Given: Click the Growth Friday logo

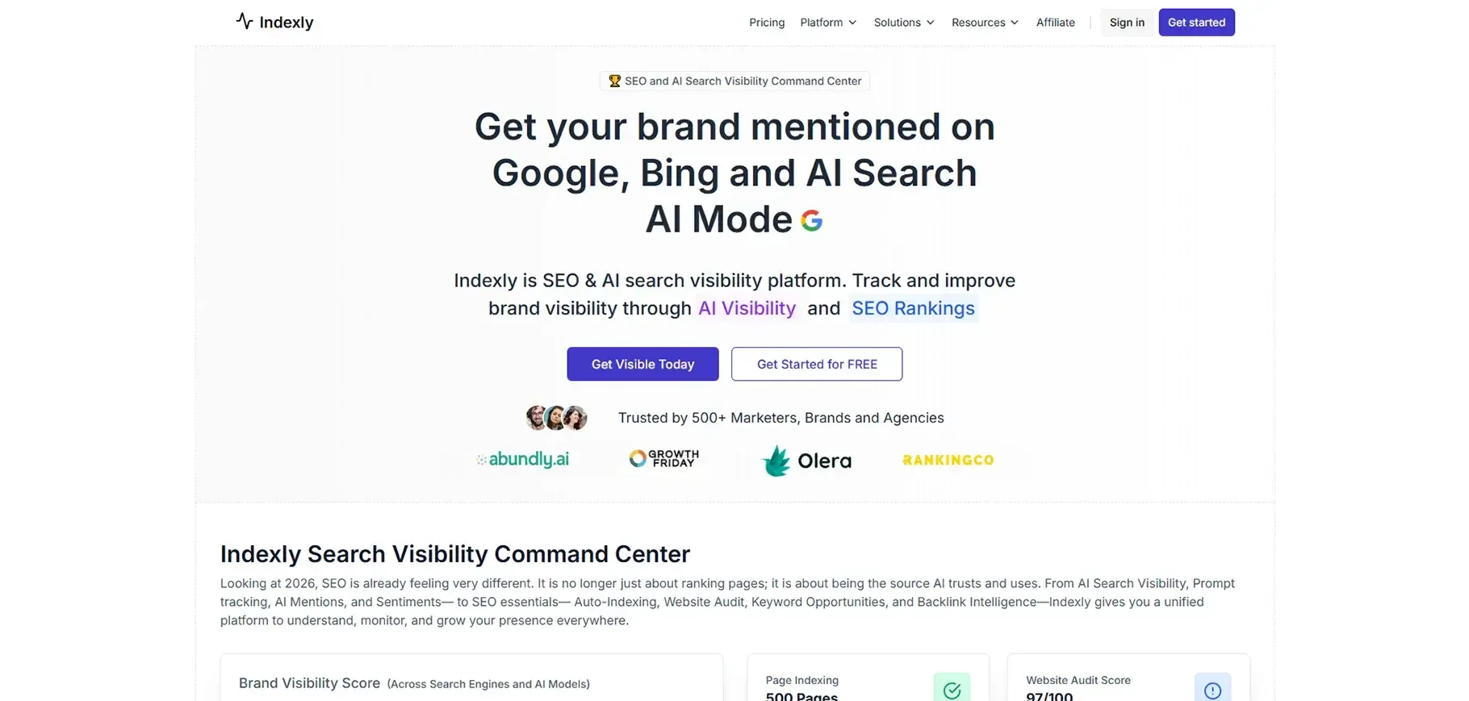Looking at the screenshot, I should [x=663, y=458].
